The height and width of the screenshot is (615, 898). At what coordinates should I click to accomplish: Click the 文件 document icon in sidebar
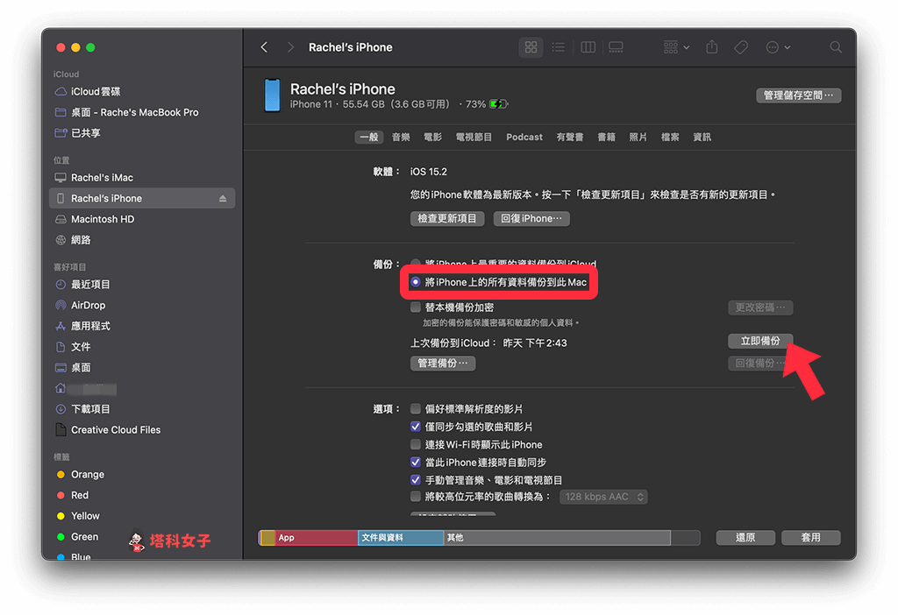pos(61,347)
